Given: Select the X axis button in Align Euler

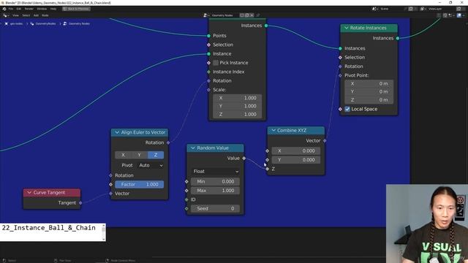Looking at the screenshot, I should tap(123, 155).
